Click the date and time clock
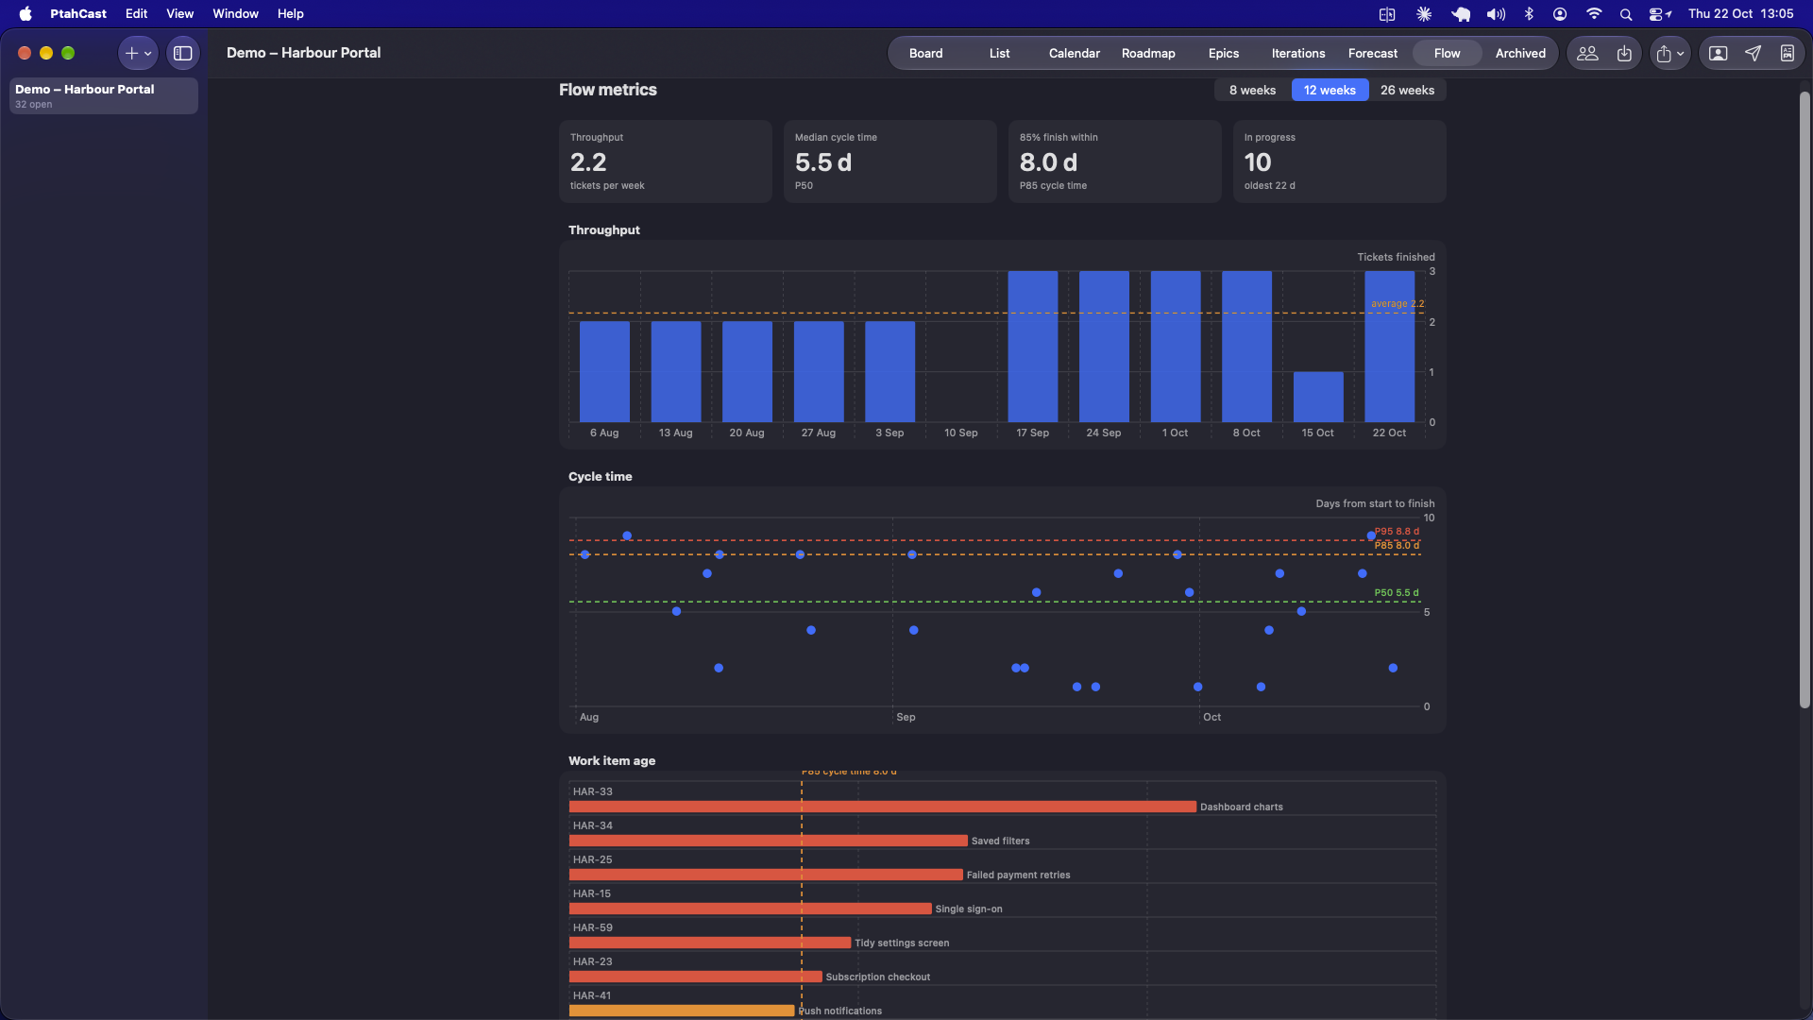The image size is (1813, 1020). click(1740, 14)
